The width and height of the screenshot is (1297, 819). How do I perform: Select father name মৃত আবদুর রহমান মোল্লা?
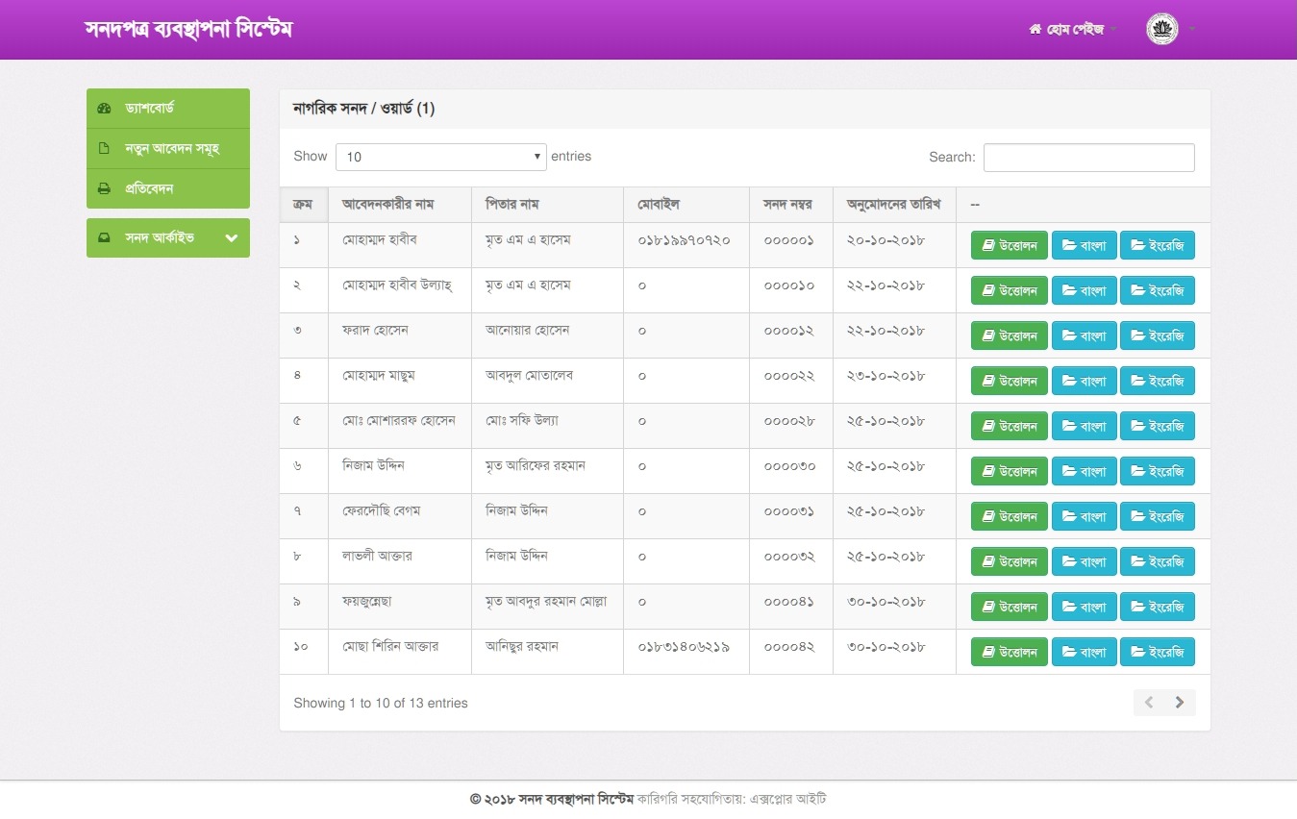pos(546,602)
